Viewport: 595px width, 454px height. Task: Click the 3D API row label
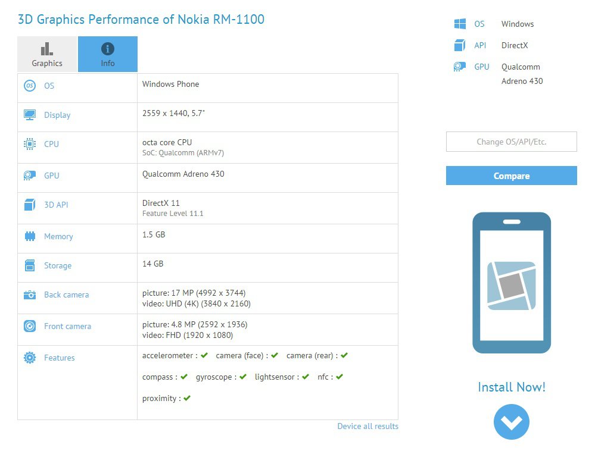(x=56, y=205)
